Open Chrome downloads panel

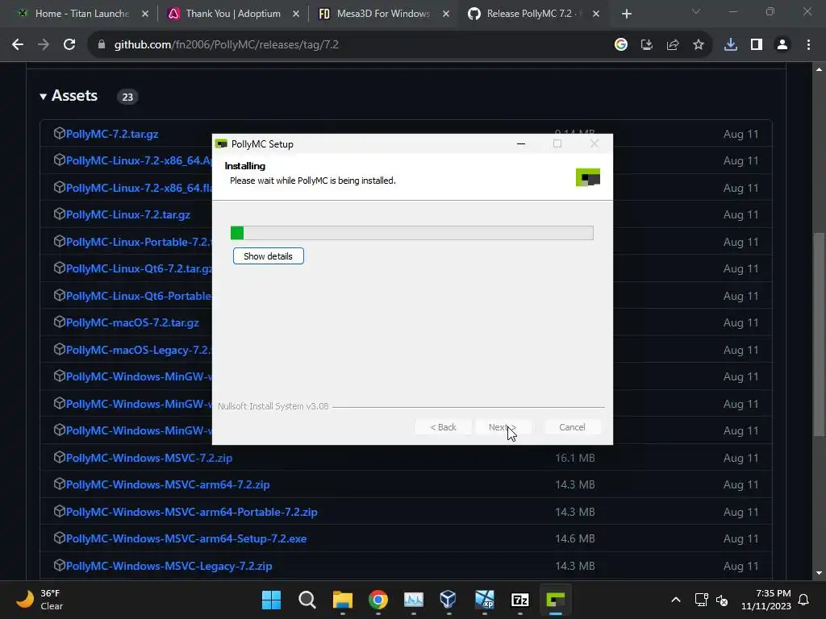[x=731, y=45]
